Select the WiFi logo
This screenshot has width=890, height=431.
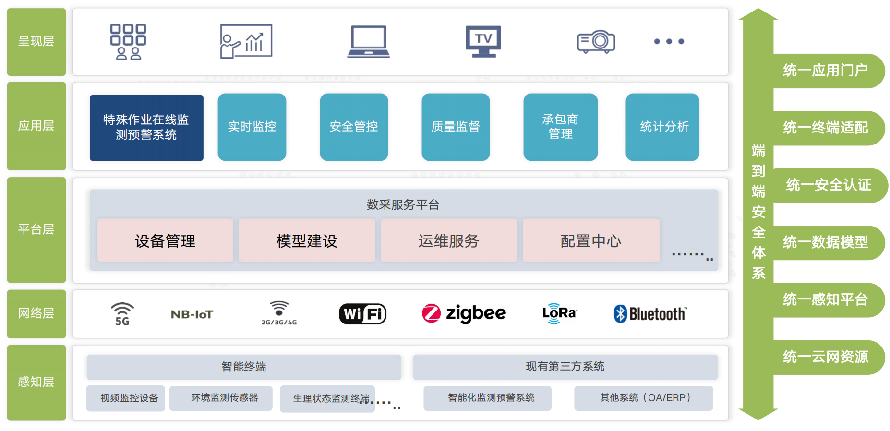coord(362,314)
